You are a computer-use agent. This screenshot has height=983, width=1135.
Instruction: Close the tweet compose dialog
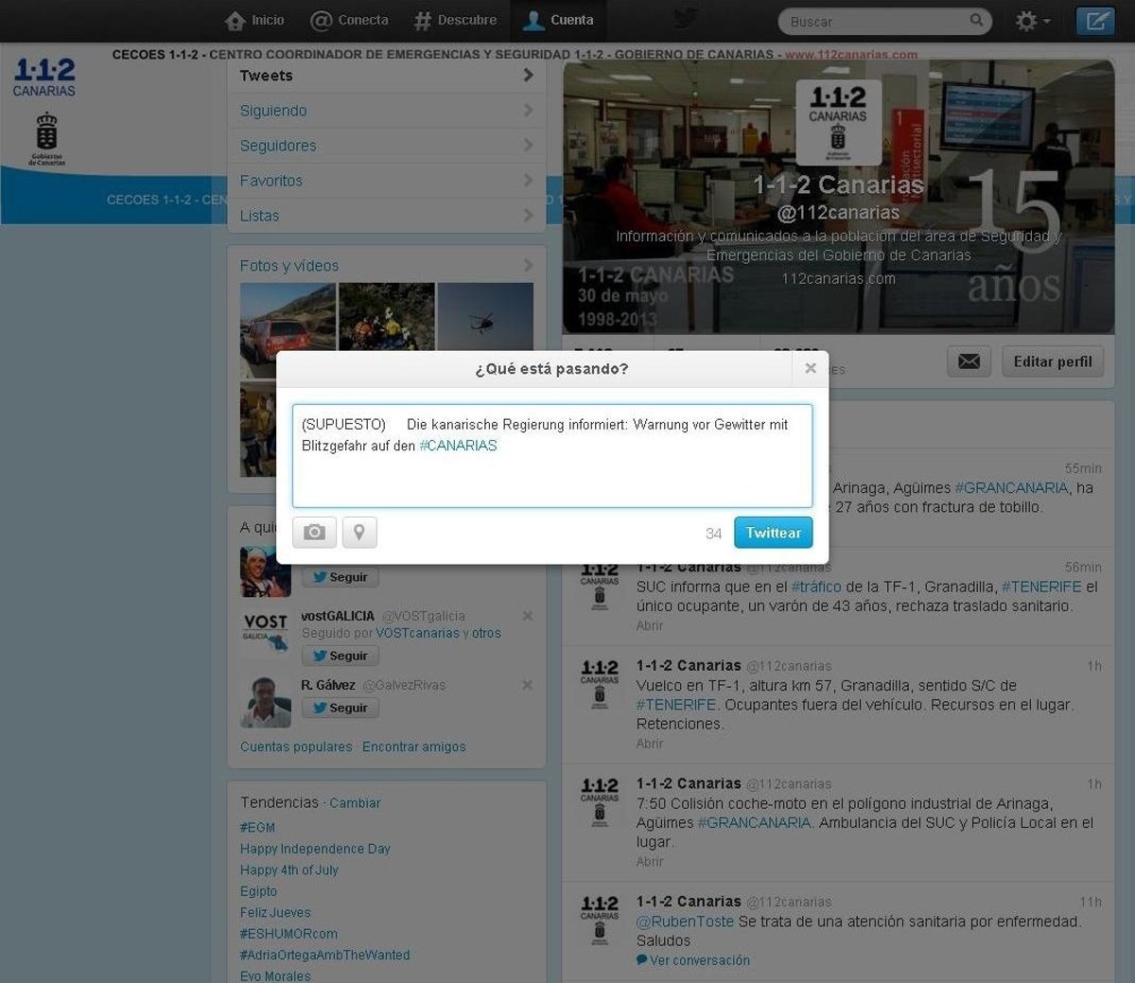810,369
